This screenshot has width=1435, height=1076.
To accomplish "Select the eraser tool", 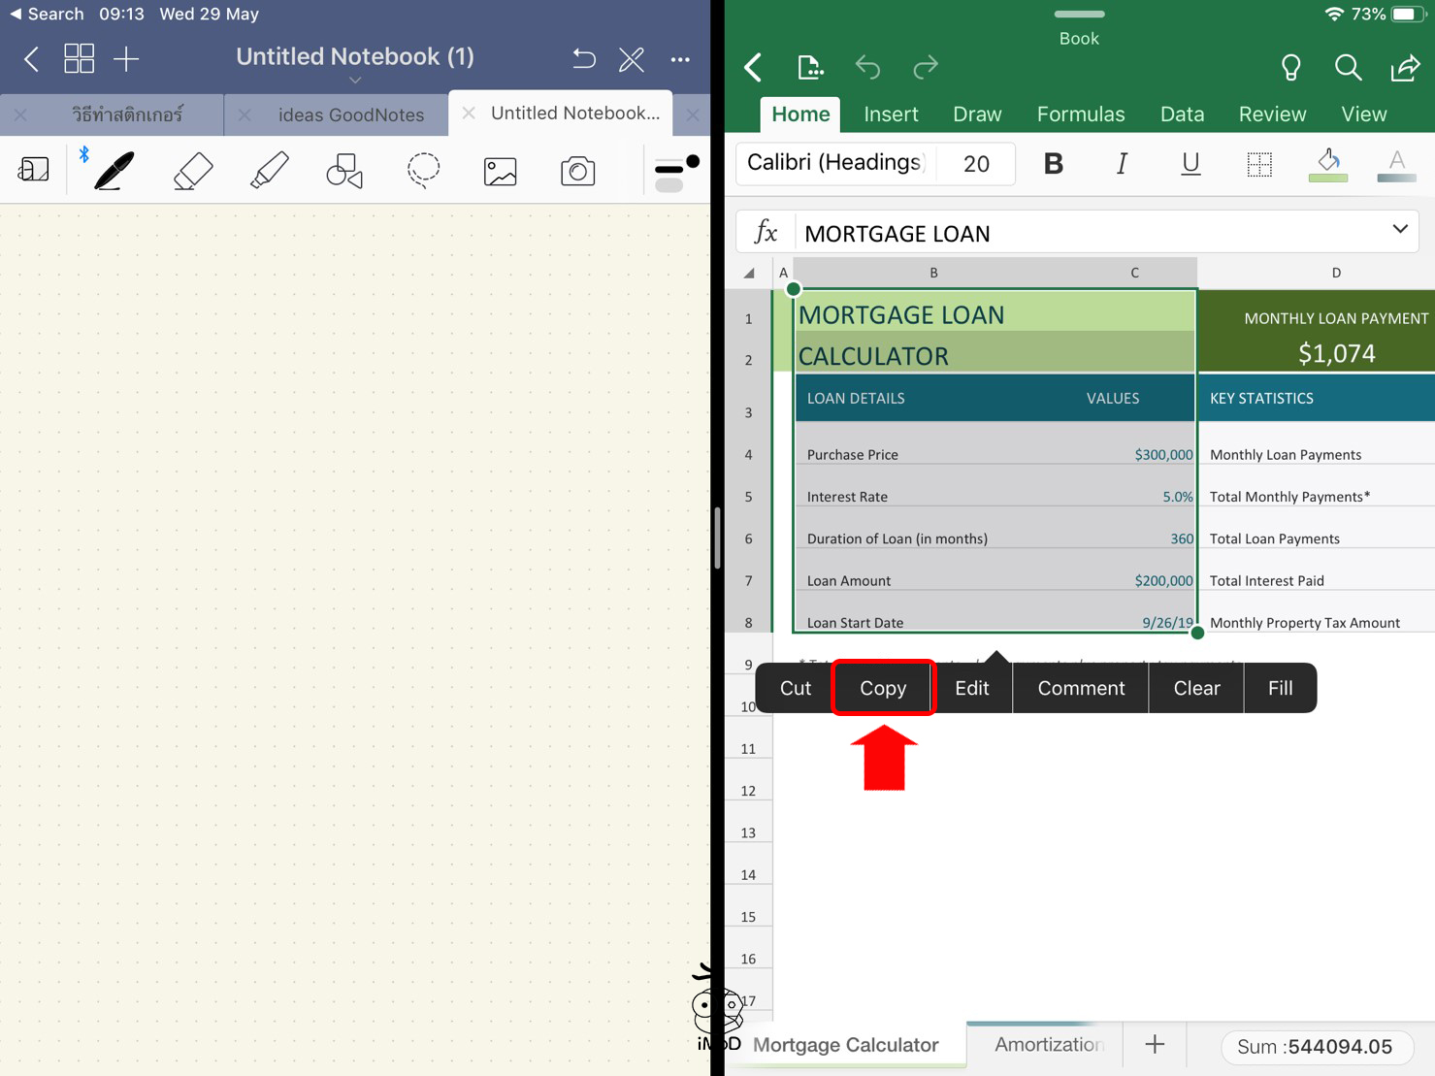I will tap(192, 171).
